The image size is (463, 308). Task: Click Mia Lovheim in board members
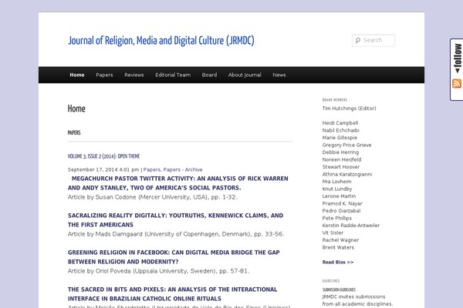pyautogui.click(x=336, y=182)
